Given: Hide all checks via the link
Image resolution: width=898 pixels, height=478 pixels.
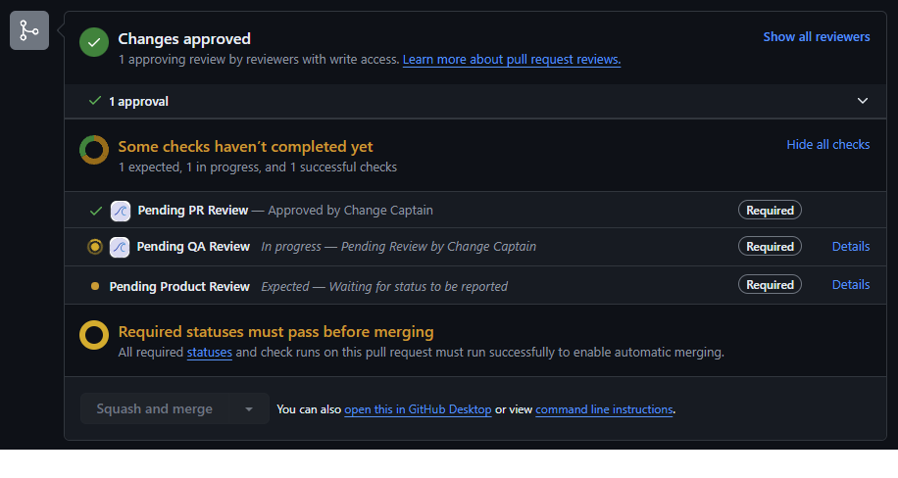Looking at the screenshot, I should (827, 145).
